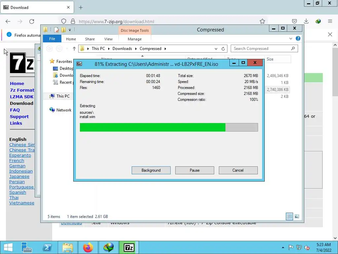Switch to the Share ribbon tab
The height and width of the screenshot is (254, 338).
coord(90,39)
